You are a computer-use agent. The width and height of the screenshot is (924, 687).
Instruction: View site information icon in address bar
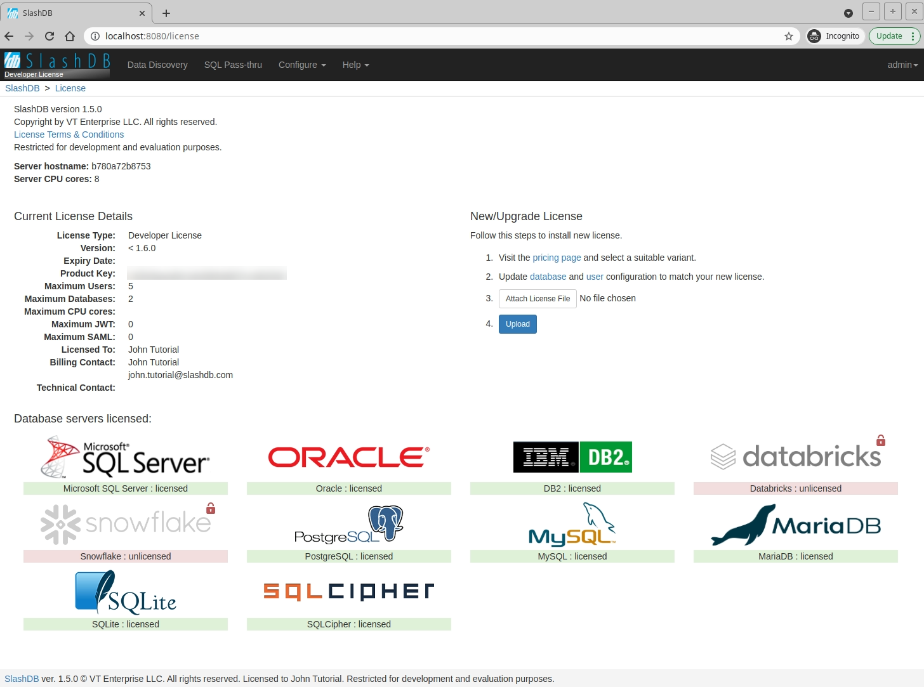click(x=95, y=36)
